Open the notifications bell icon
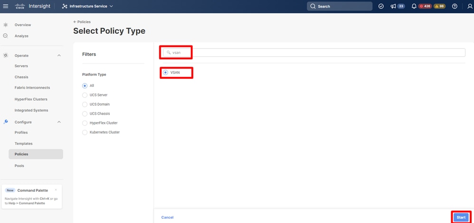This screenshot has width=474, height=223. 414,6
